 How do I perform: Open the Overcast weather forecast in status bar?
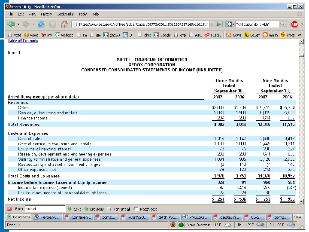pos(209,225)
